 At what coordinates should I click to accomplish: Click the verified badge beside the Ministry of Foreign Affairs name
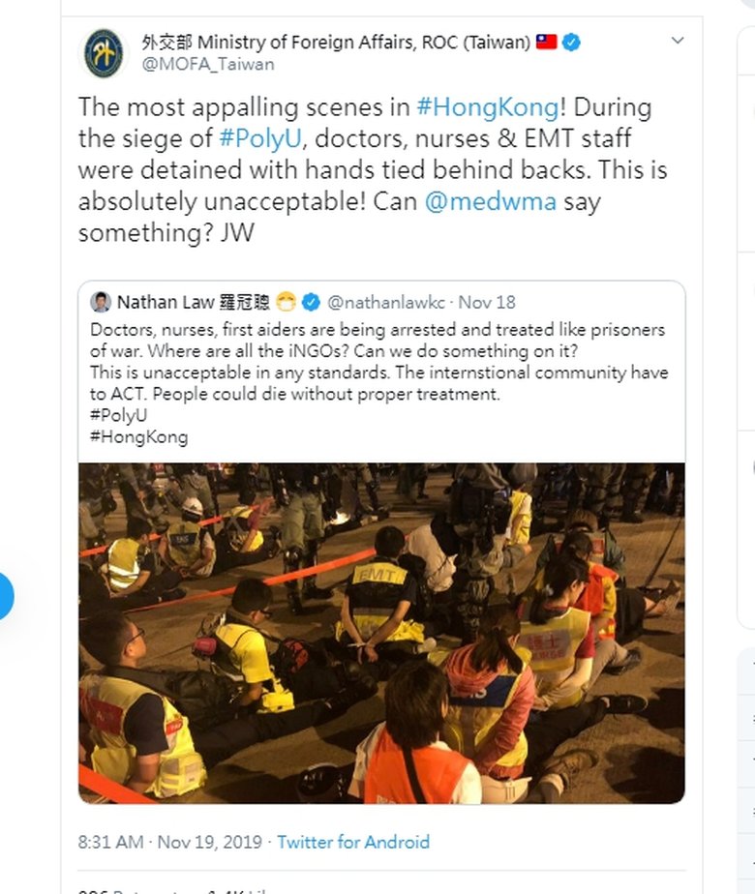[572, 43]
